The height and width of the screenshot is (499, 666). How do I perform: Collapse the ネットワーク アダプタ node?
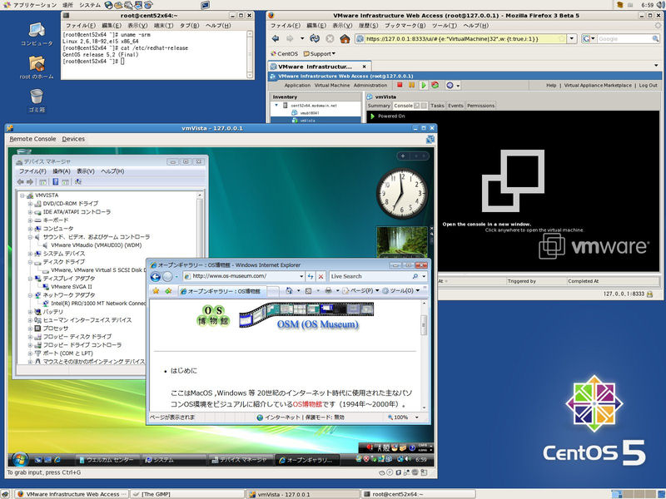click(30, 295)
